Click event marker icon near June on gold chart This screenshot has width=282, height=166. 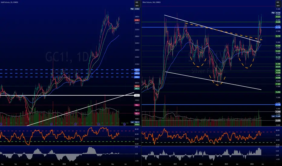(x=124, y=124)
